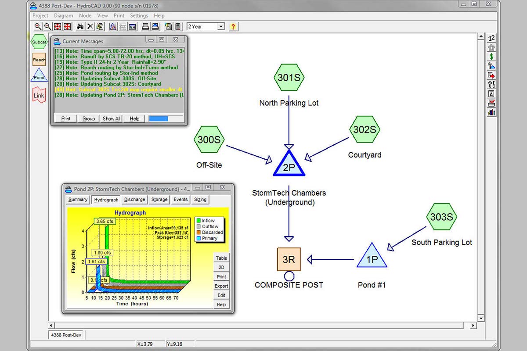Switch to the Discharge tab

coord(134,200)
